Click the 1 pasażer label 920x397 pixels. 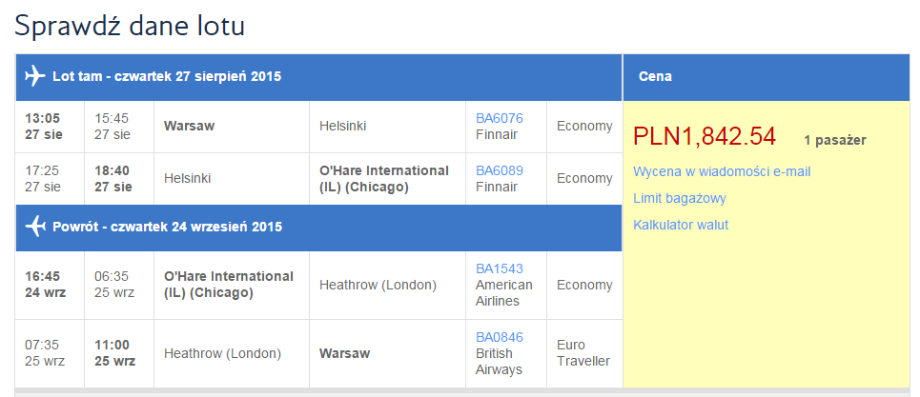point(835,141)
